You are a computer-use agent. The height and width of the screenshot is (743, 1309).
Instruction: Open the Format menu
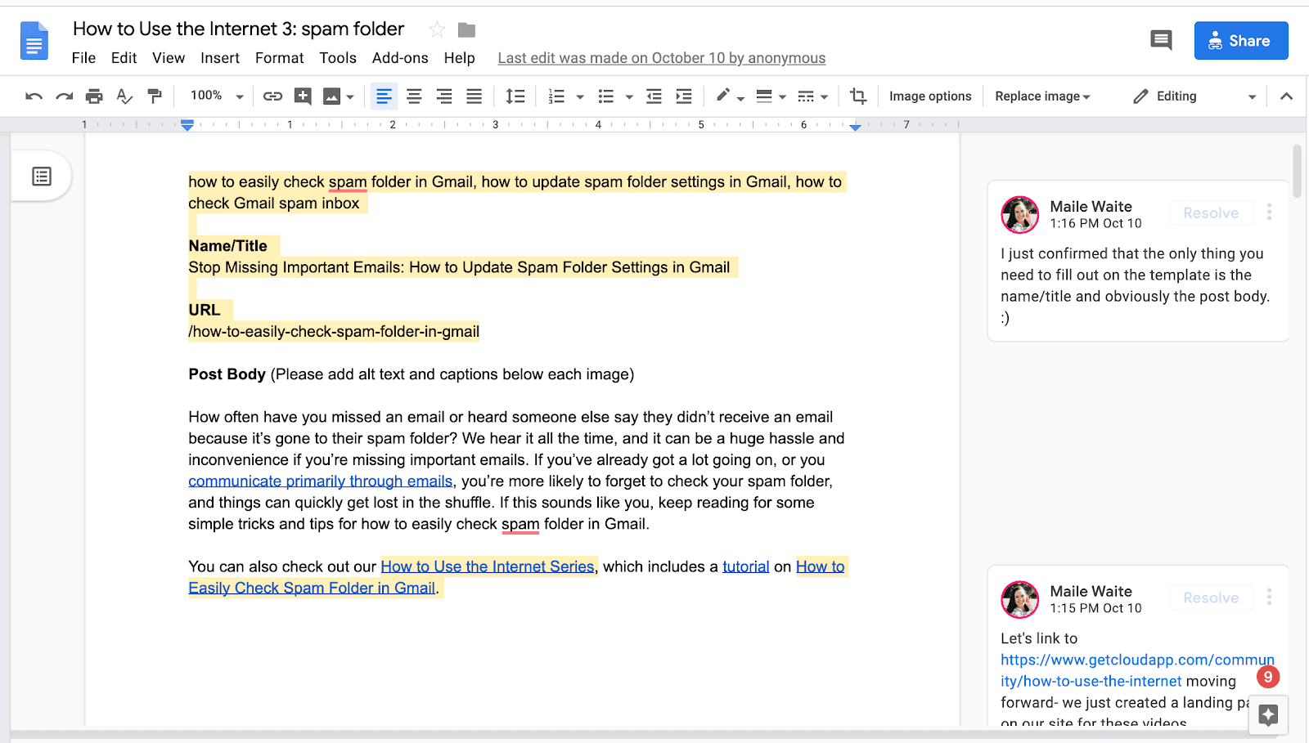[x=279, y=58]
